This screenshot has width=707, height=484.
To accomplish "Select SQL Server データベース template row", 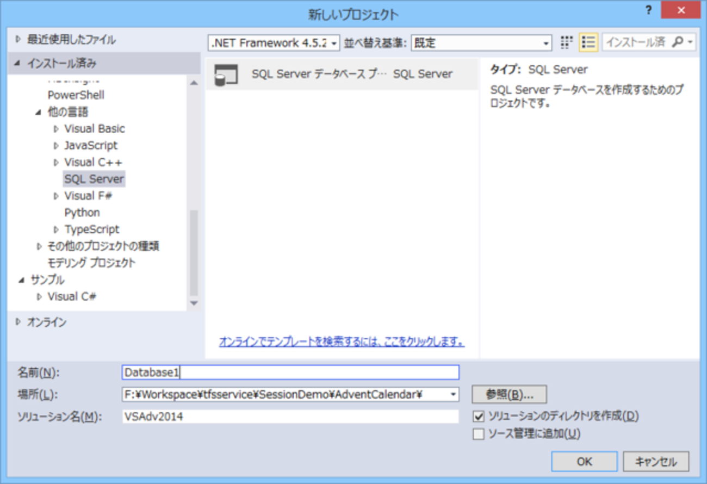I will [342, 75].
